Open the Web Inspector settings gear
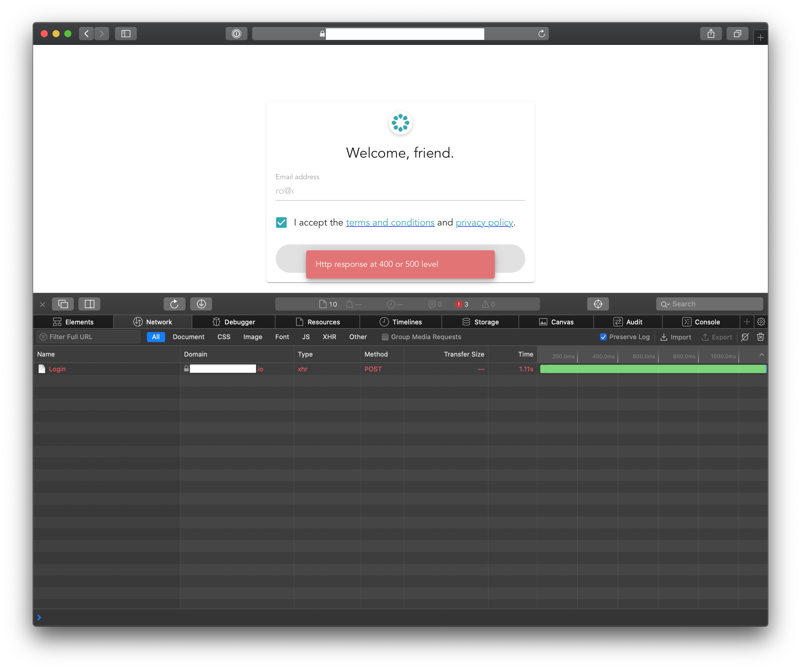Screen dimensions: 801x670 (x=761, y=322)
